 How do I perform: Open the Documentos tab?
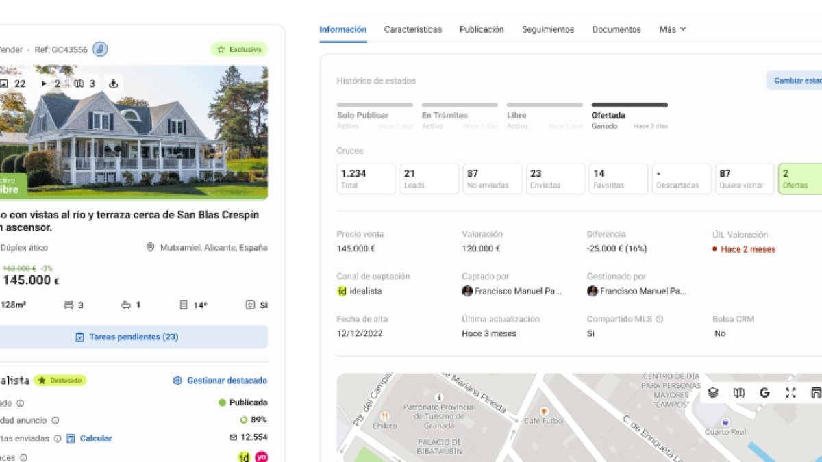coord(616,29)
